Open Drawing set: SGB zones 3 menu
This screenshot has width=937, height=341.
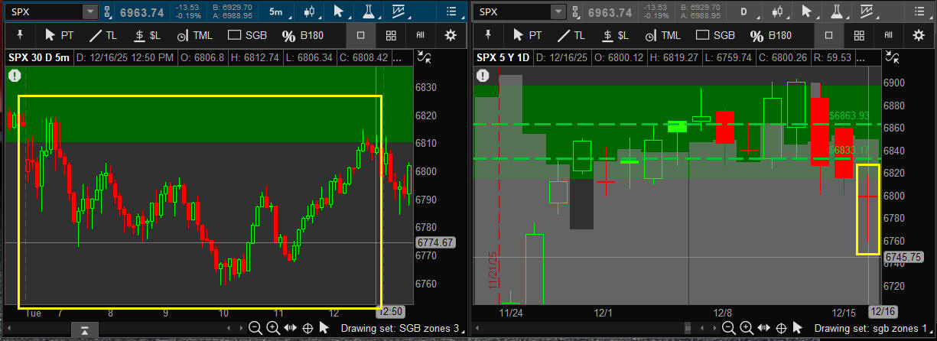pos(402,328)
